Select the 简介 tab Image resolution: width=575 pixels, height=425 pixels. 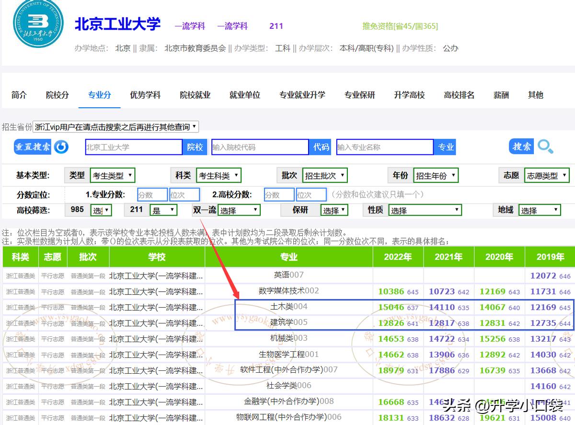point(19,95)
